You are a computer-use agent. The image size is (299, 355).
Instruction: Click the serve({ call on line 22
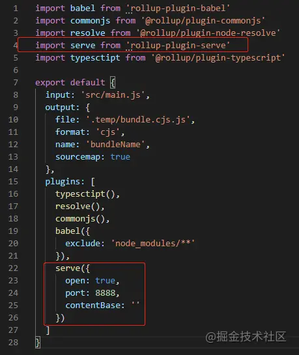click(x=73, y=268)
